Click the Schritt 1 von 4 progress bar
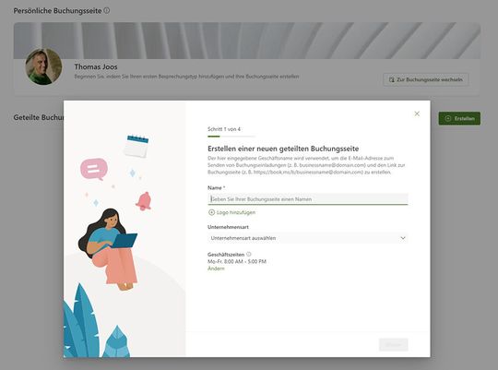Screen dimensions: 498x370 click(x=231, y=137)
